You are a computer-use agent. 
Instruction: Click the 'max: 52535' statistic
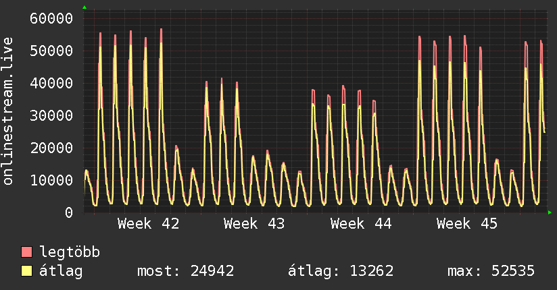pos(491,271)
